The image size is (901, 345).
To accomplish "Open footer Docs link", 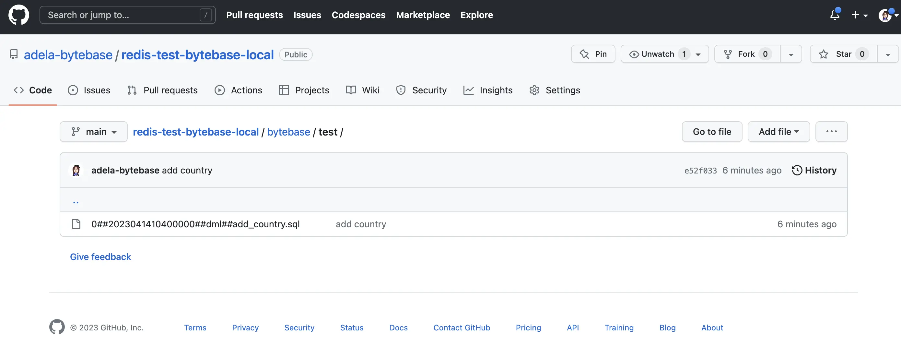I will 398,328.
